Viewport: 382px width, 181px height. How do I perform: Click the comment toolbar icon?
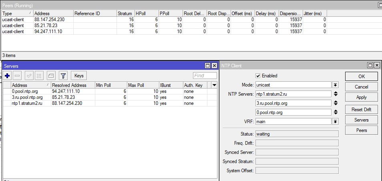coord(51,76)
